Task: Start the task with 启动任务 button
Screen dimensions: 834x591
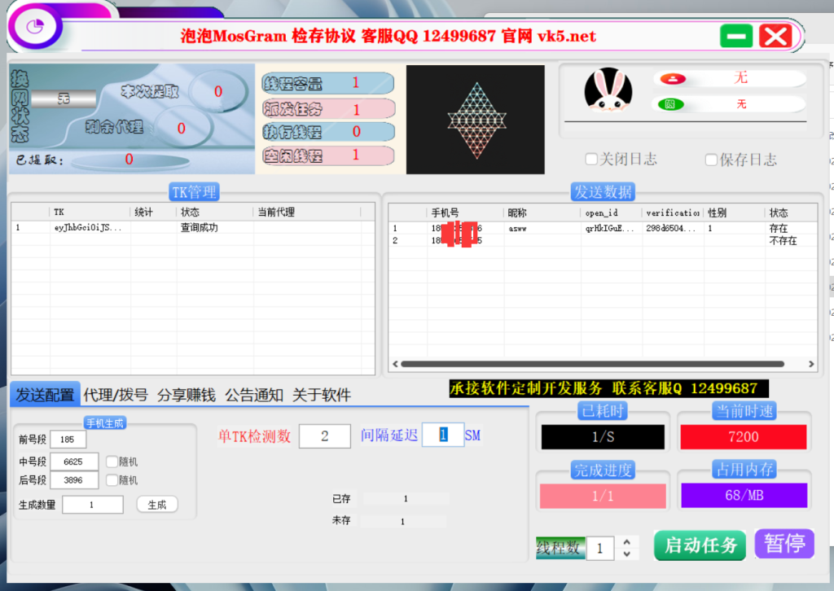Action: (x=700, y=545)
